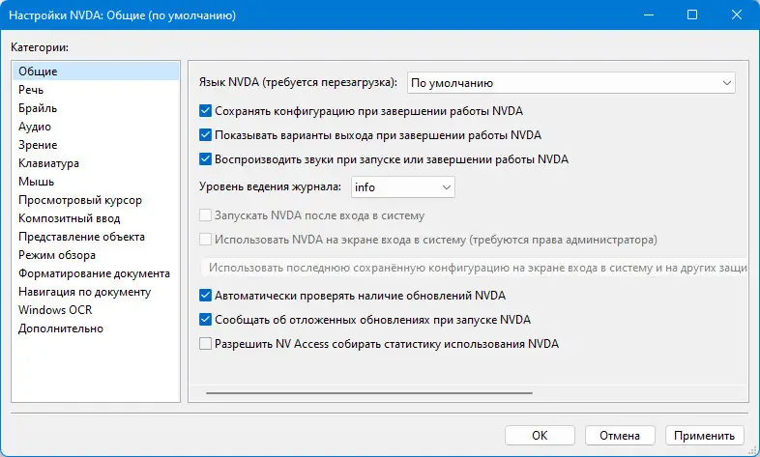Uncheck 'Показывать варианты выхода' checkbox
This screenshot has height=457, width=760.
205,135
